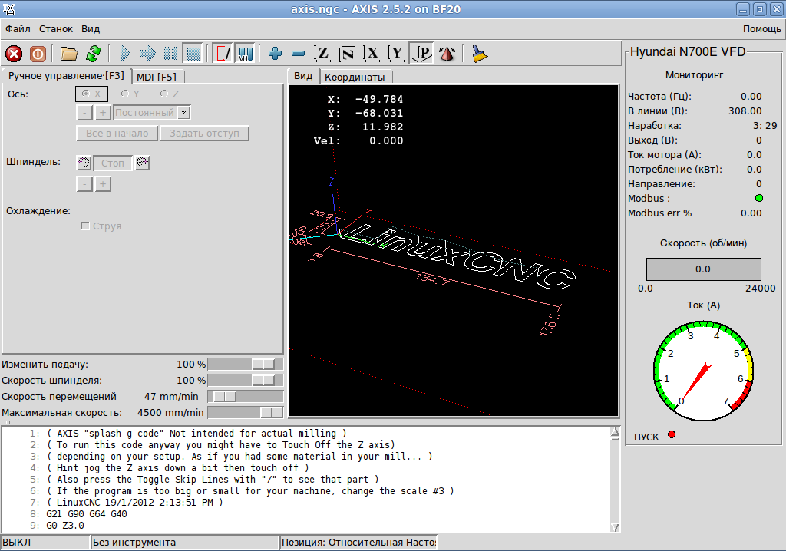Open the Файл menu
This screenshot has height=551, width=786.
tap(18, 28)
